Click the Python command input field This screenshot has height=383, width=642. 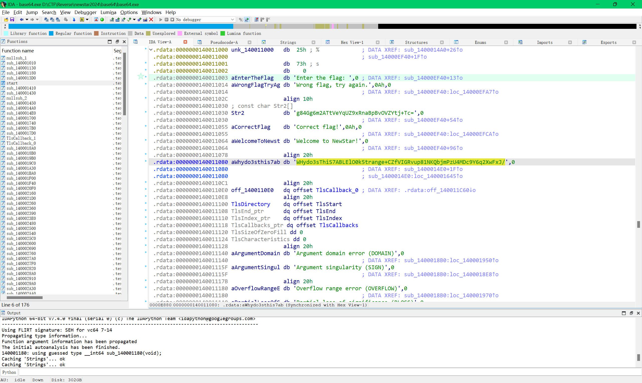tap(330, 372)
